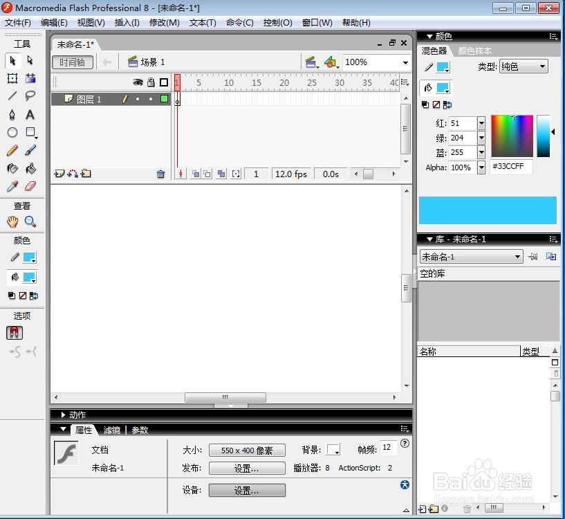Delete layer with trash icon
Image resolution: width=565 pixels, height=519 pixels.
[x=160, y=174]
